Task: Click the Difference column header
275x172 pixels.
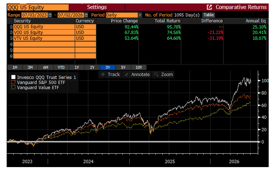Action: (x=212, y=21)
